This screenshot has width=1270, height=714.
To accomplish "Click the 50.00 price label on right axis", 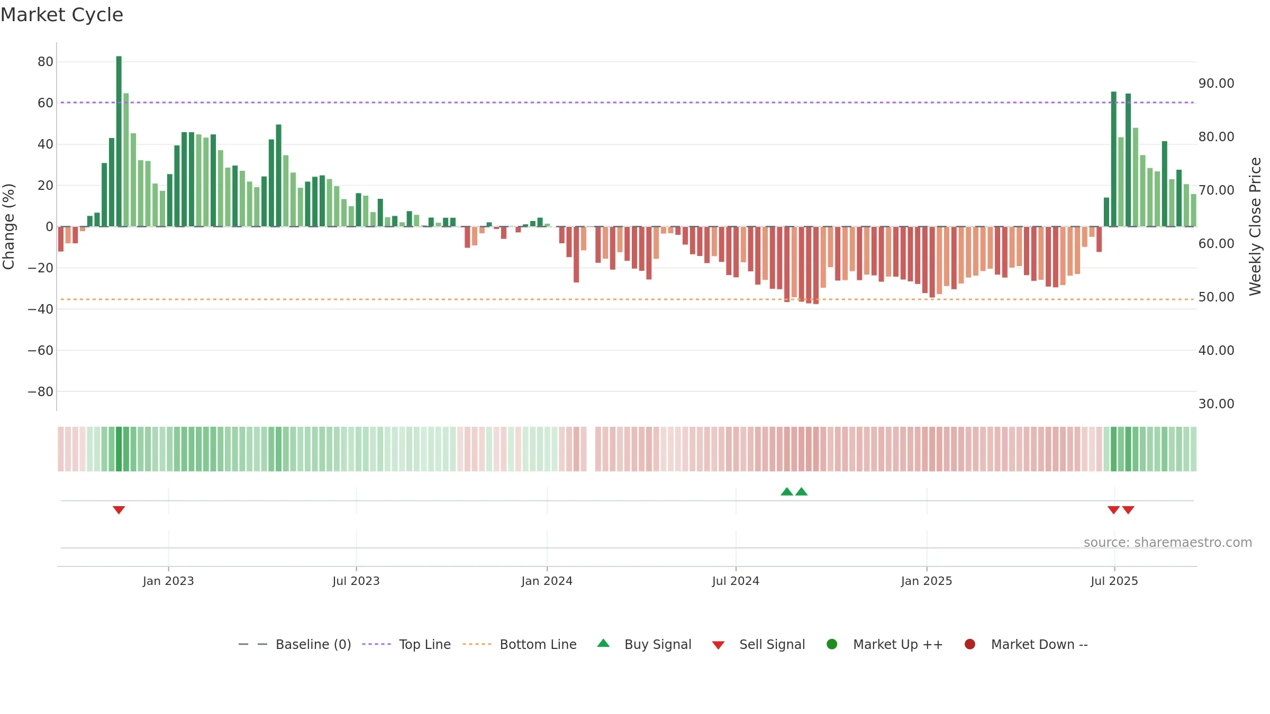I will tap(1217, 297).
